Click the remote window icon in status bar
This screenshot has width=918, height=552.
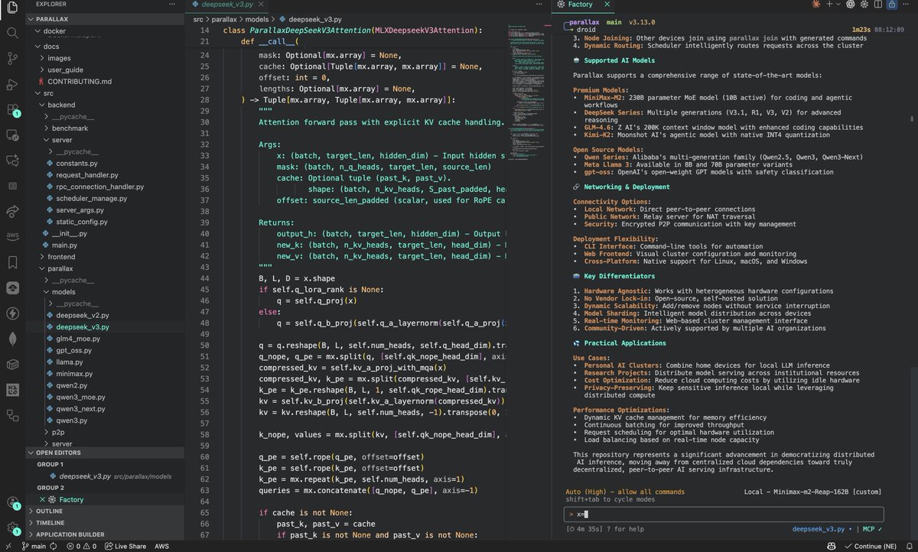(x=9, y=546)
